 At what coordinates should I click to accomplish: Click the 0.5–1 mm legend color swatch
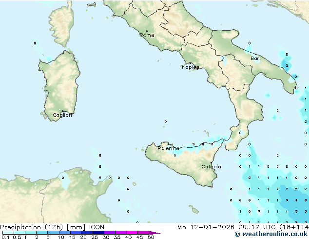pos(19,233)
